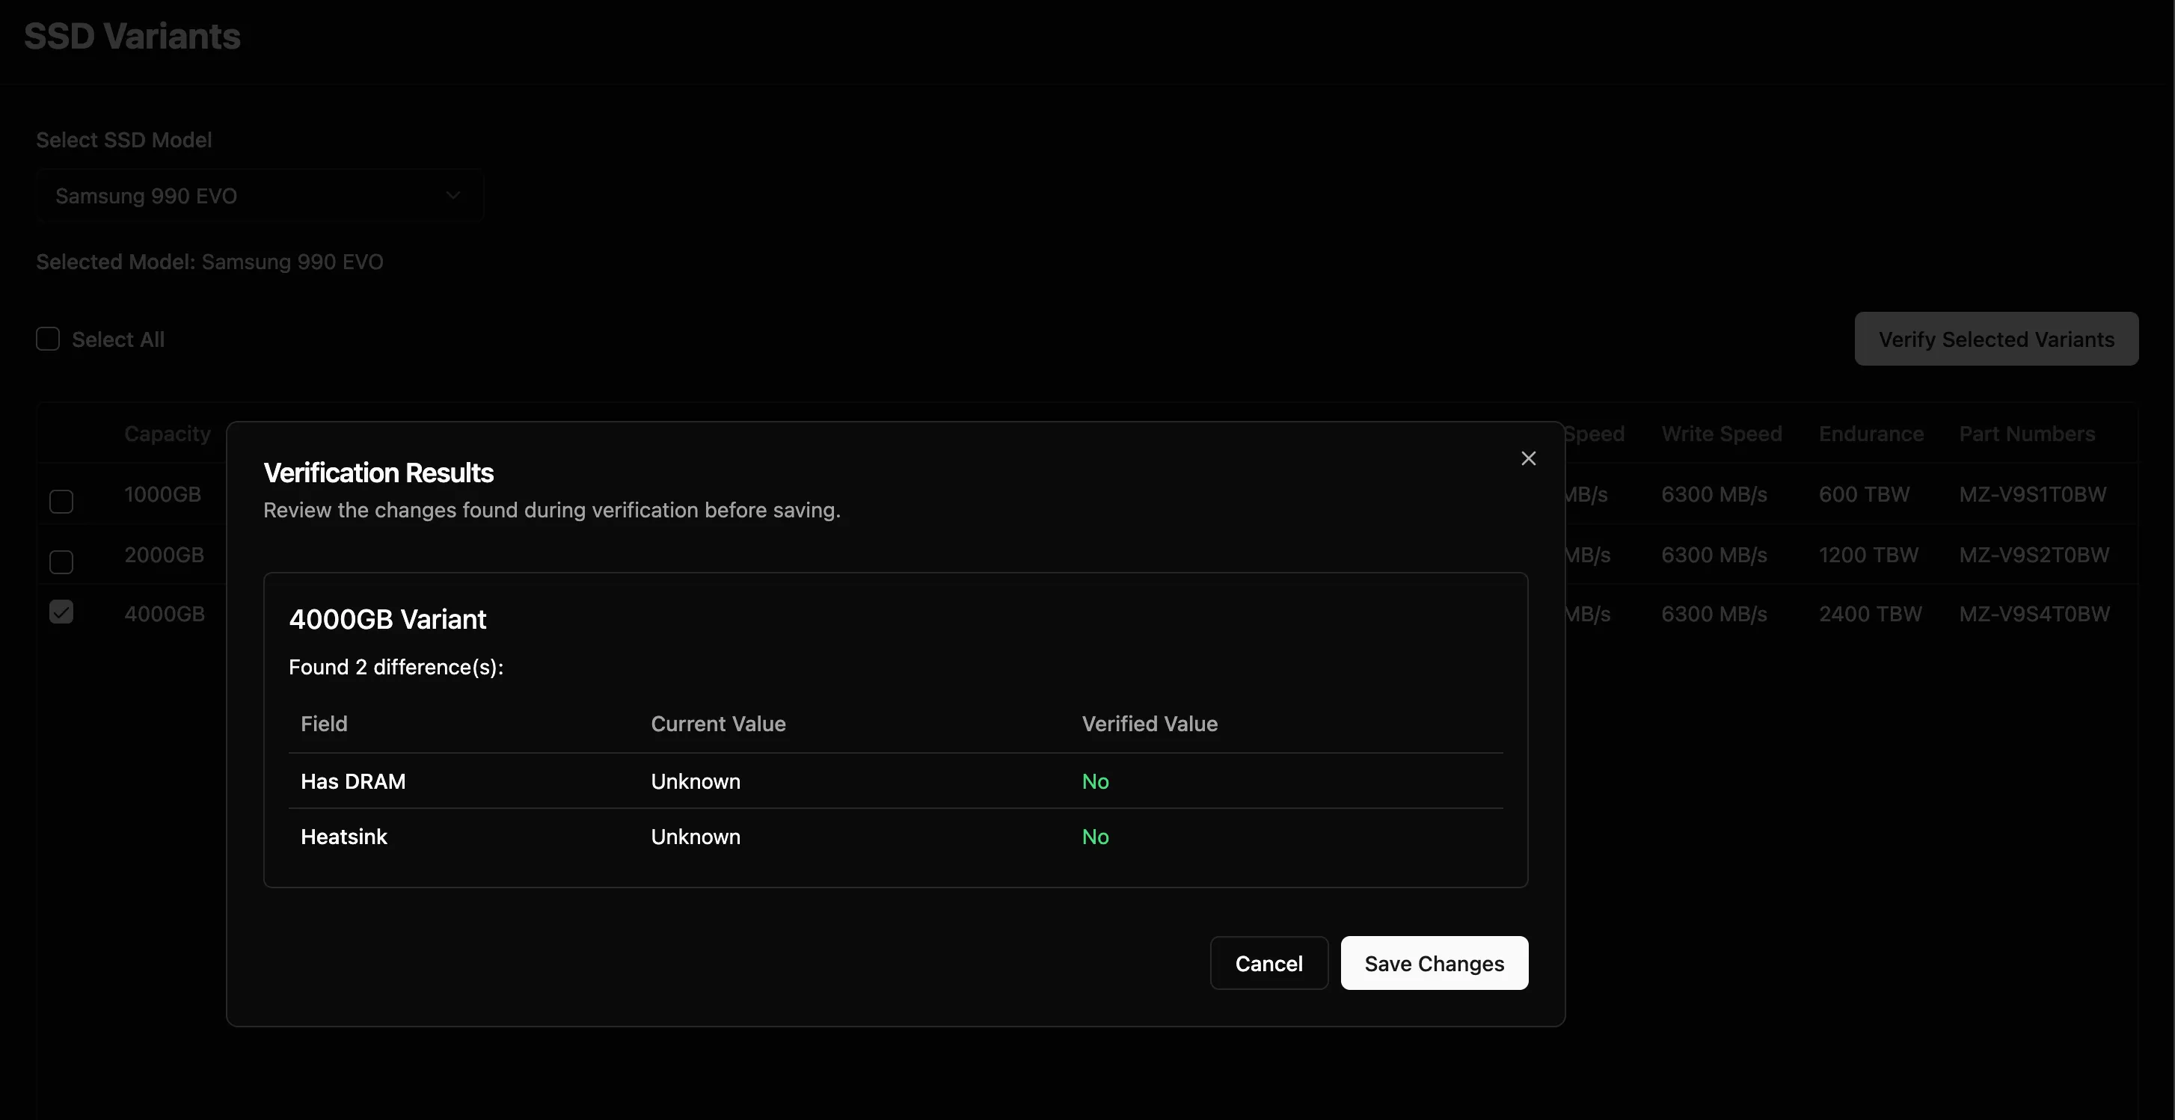Screen dimensions: 2175x1120
Task: Click Verify Selected Variants button
Action: pos(1995,339)
